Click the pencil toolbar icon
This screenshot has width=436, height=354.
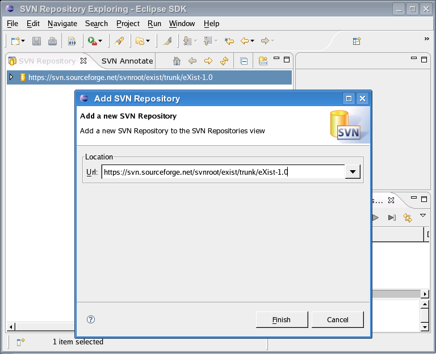point(167,41)
